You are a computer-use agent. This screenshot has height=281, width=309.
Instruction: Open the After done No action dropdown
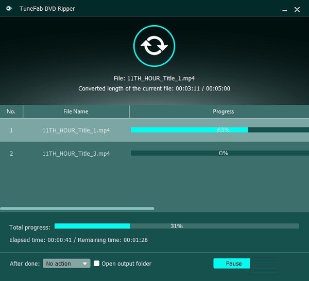(x=66, y=264)
